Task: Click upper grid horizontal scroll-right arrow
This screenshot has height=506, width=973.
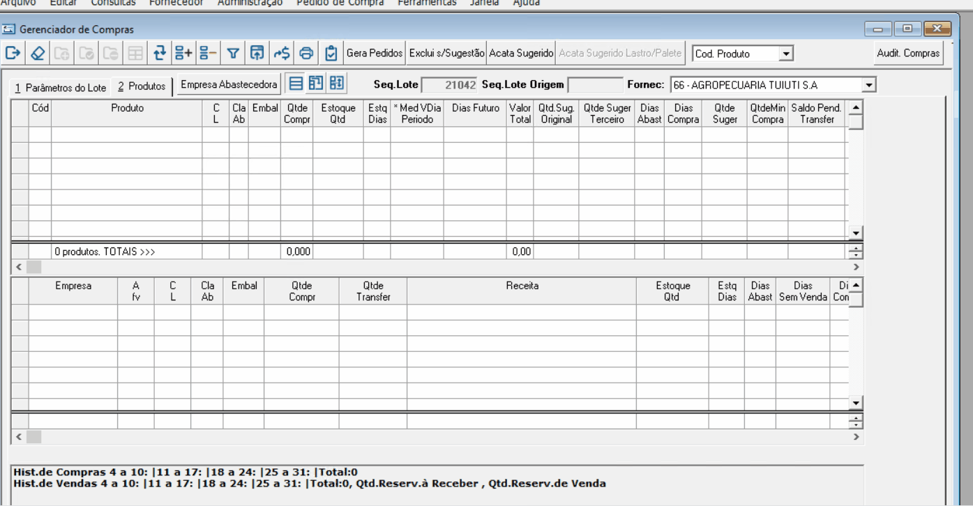Action: point(856,267)
